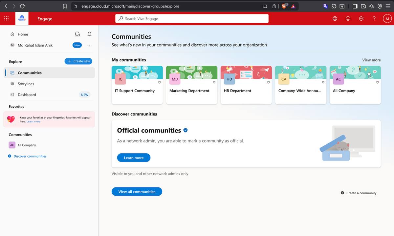Image resolution: width=394 pixels, height=236 pixels.
Task: Click the translate icon in browser toolbar
Action: (325, 6)
